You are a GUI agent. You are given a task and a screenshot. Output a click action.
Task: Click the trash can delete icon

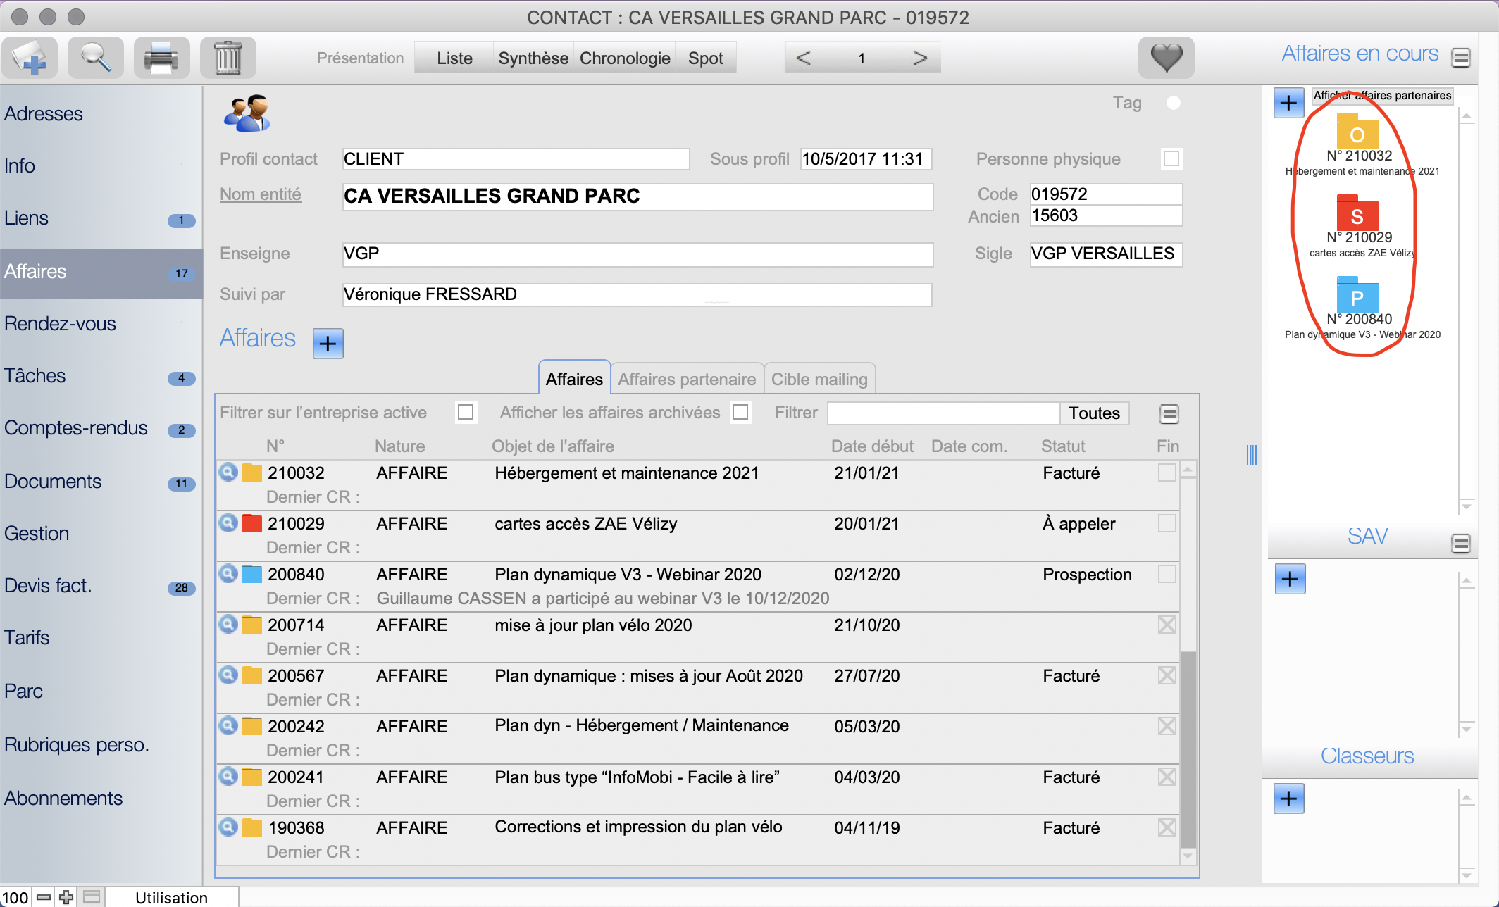pyautogui.click(x=228, y=58)
